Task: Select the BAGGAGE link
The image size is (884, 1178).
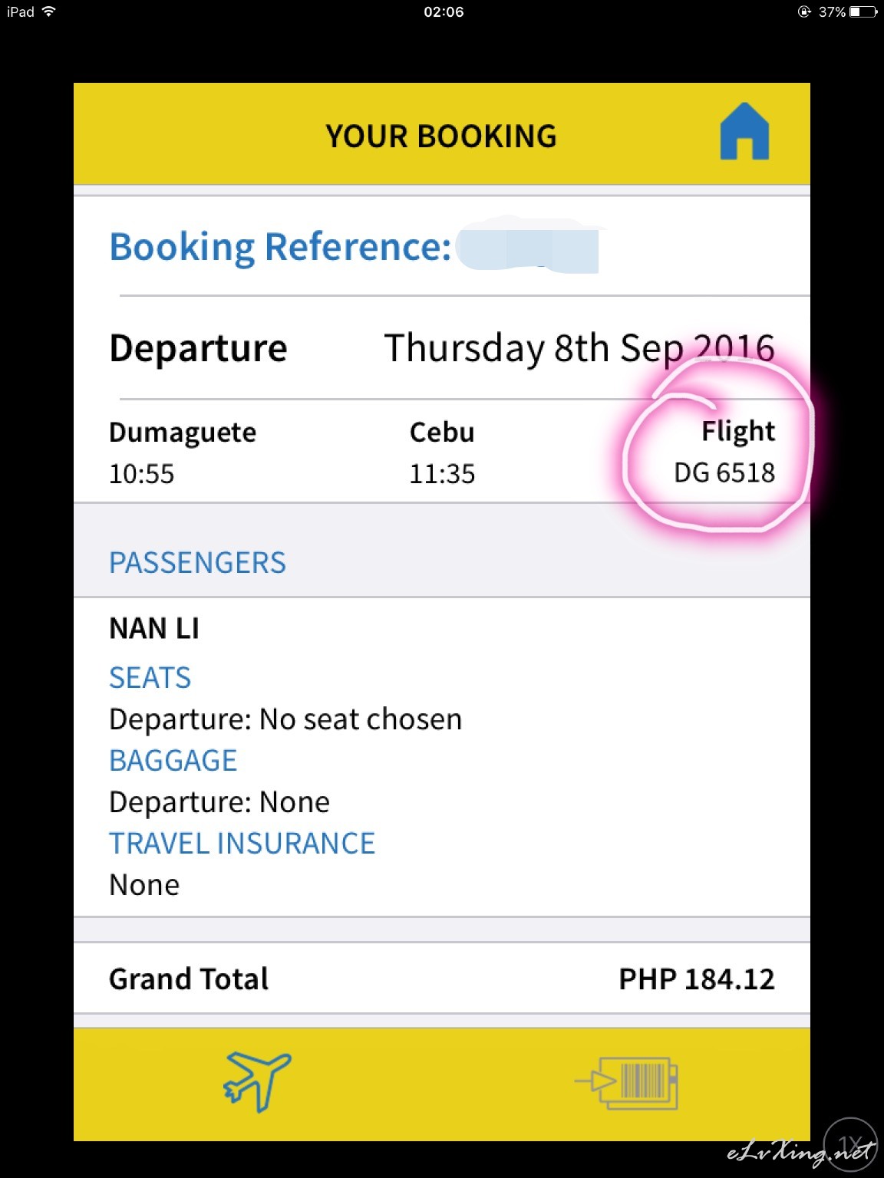Action: pyautogui.click(x=173, y=761)
